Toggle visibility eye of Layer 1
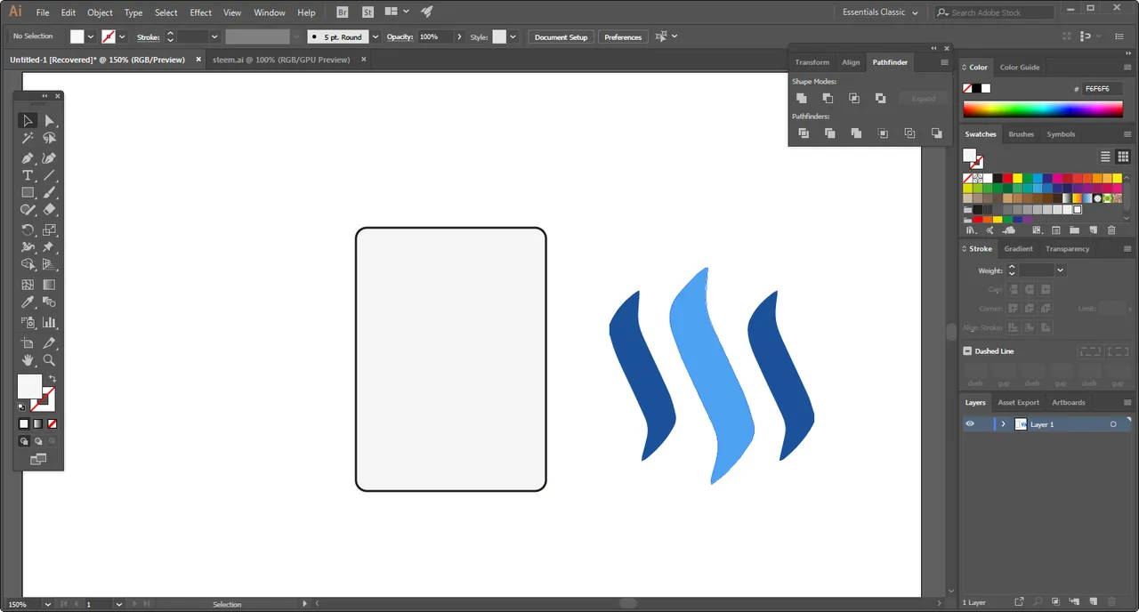Viewport: 1139px width, 612px height. 970,424
